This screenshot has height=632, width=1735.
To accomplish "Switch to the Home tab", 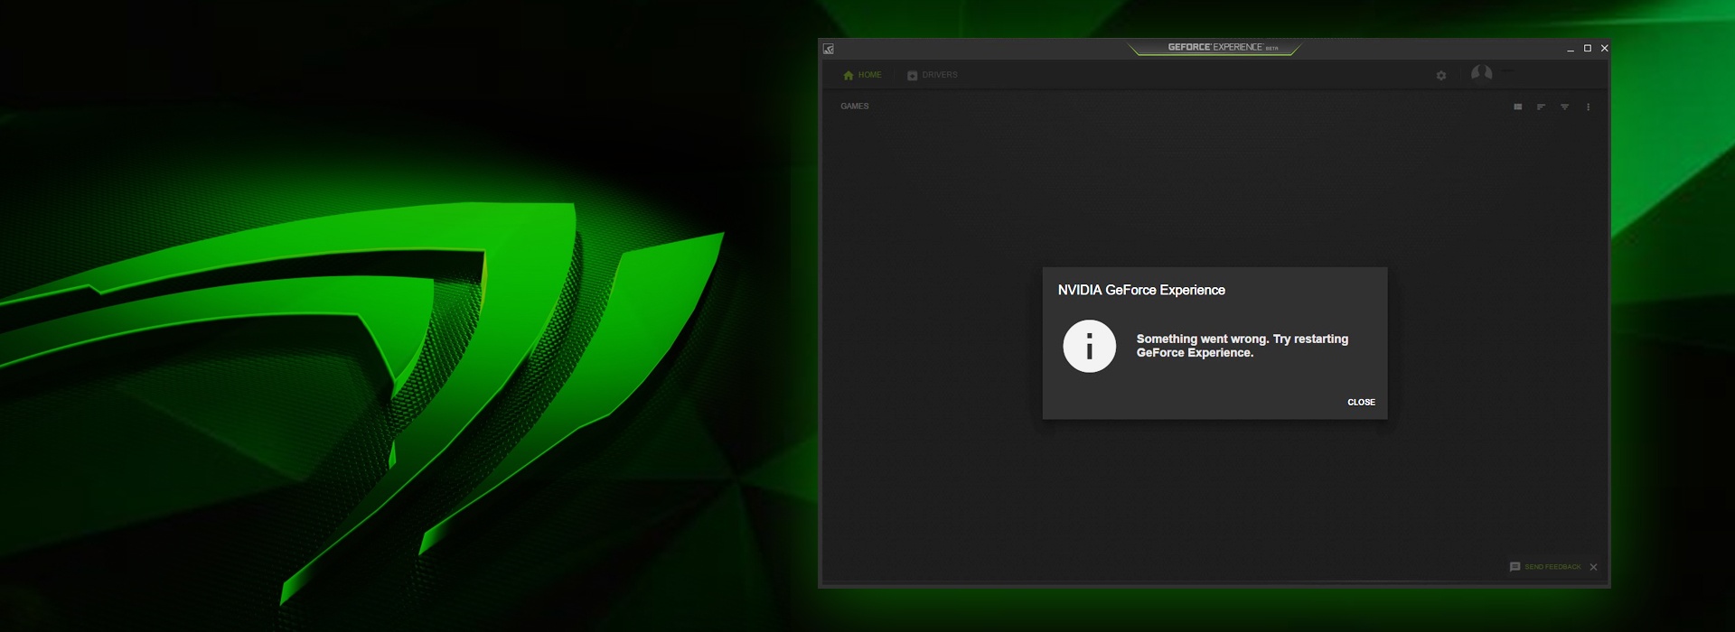I will point(862,75).
